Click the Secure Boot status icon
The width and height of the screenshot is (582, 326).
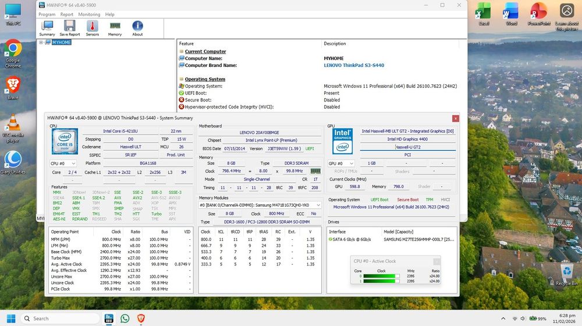pyautogui.click(x=182, y=100)
